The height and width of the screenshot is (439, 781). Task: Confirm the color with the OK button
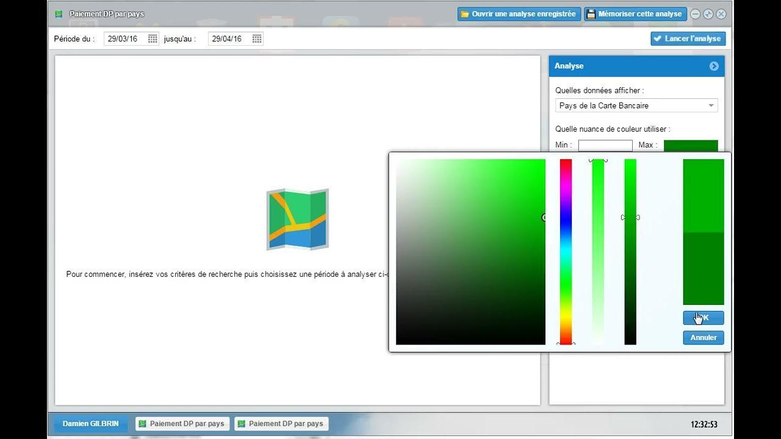(x=704, y=318)
